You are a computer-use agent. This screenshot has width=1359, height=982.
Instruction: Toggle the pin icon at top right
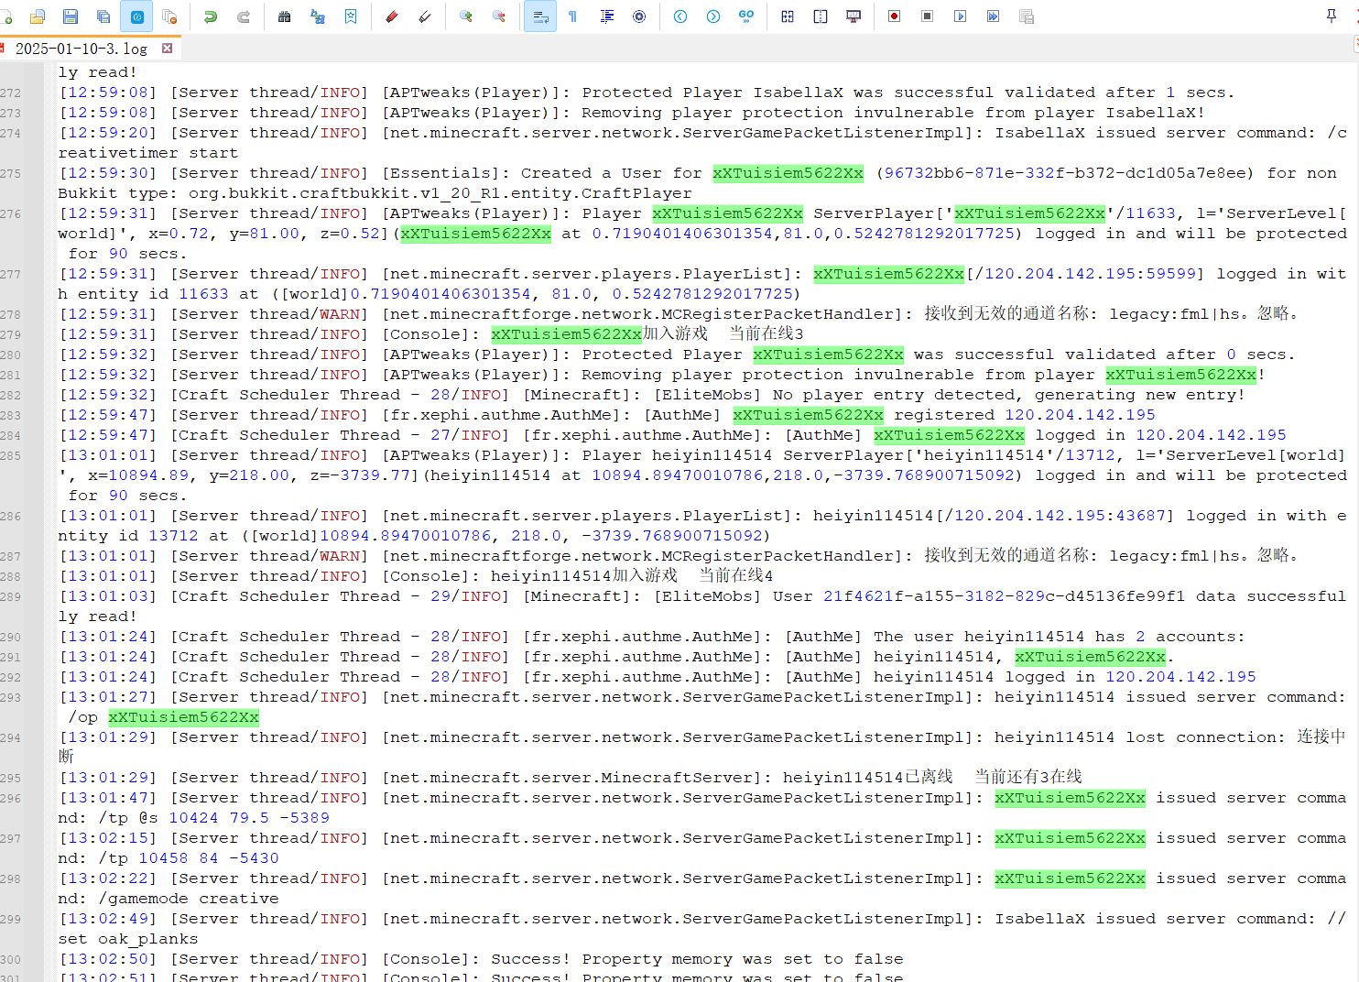[1332, 16]
